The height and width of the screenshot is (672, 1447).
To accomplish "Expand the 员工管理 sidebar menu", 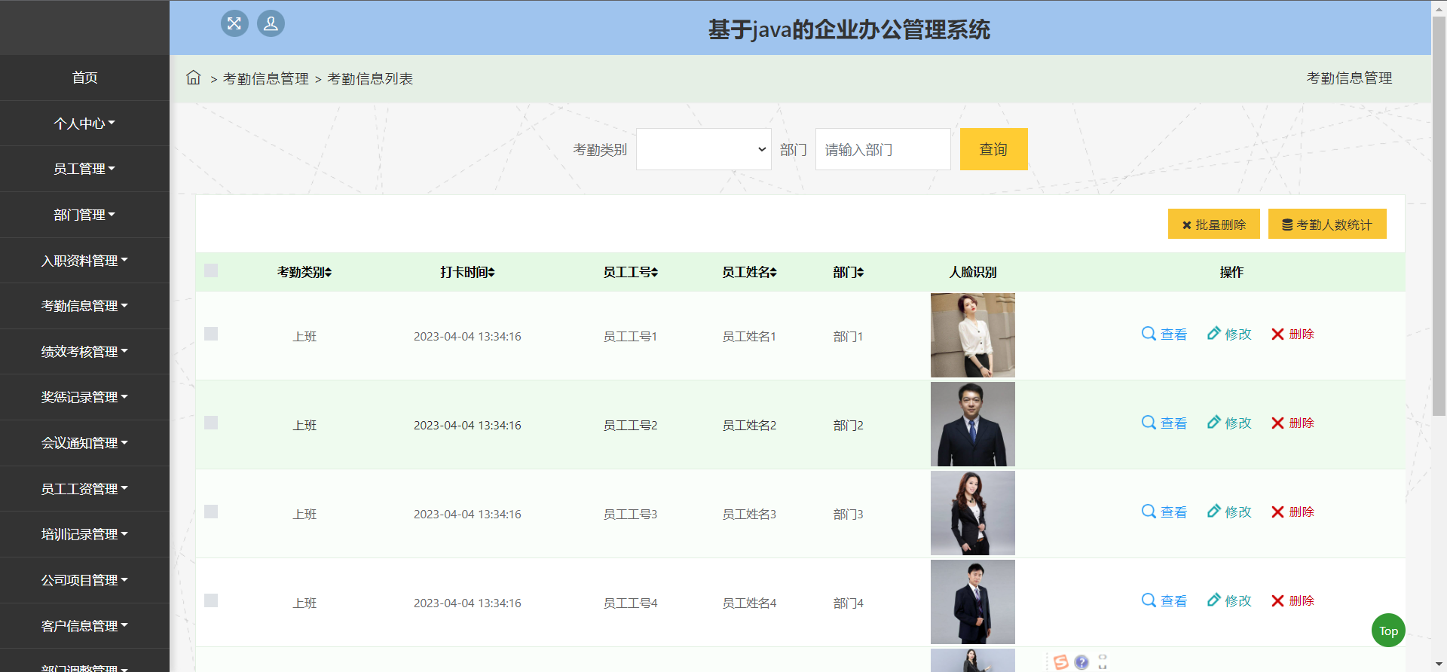I will coord(84,169).
